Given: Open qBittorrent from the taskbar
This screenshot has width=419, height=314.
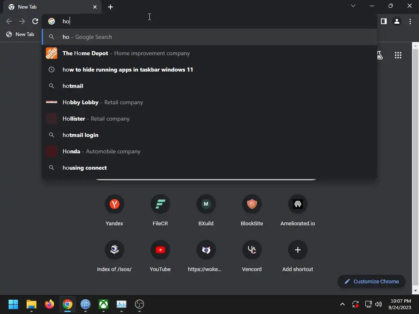Looking at the screenshot, I should pyautogui.click(x=86, y=304).
